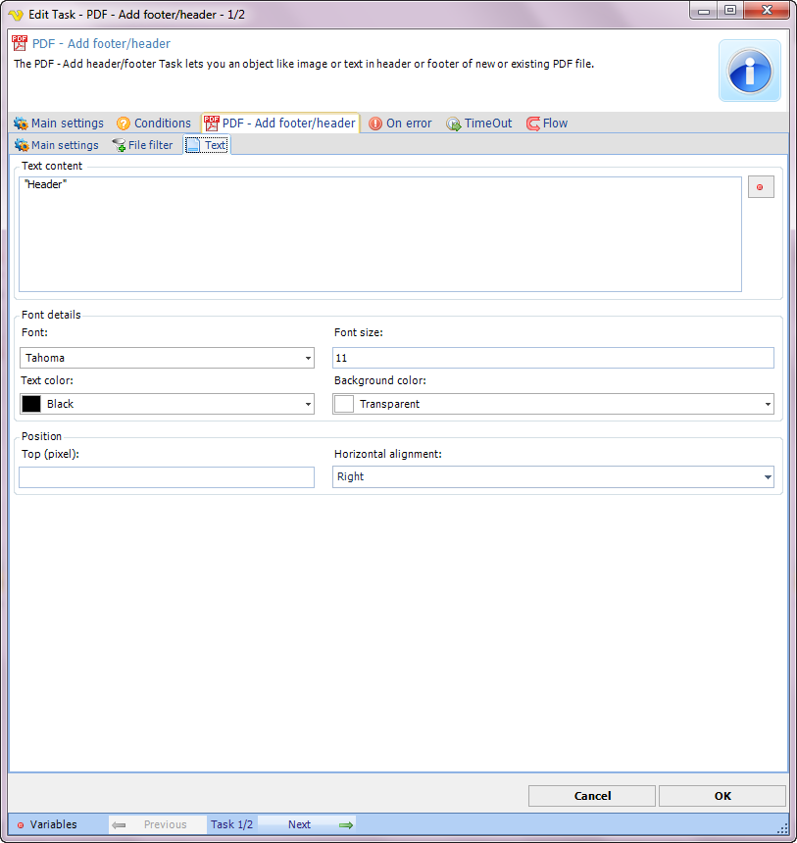Click the resize grip at bottom-right corner
The image size is (797, 843).
pyautogui.click(x=781, y=827)
